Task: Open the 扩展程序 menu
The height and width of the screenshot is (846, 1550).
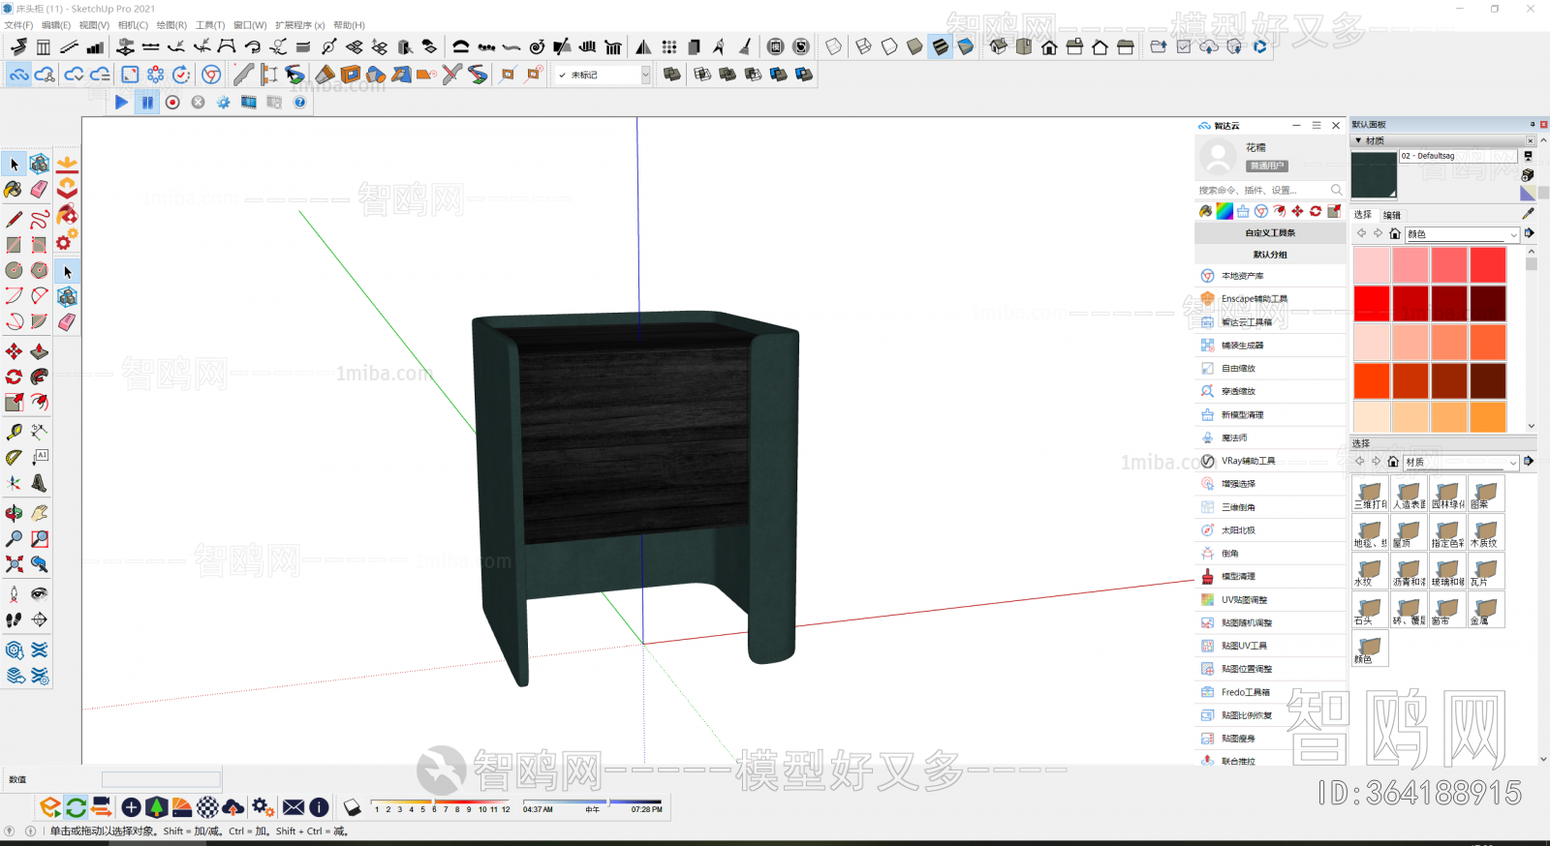Action: pyautogui.click(x=299, y=25)
